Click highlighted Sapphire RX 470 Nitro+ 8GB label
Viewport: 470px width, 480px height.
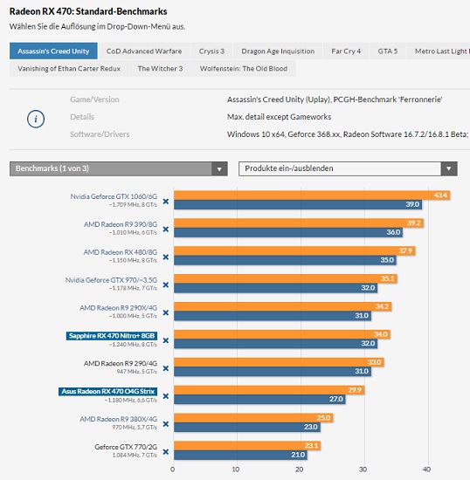coord(112,336)
